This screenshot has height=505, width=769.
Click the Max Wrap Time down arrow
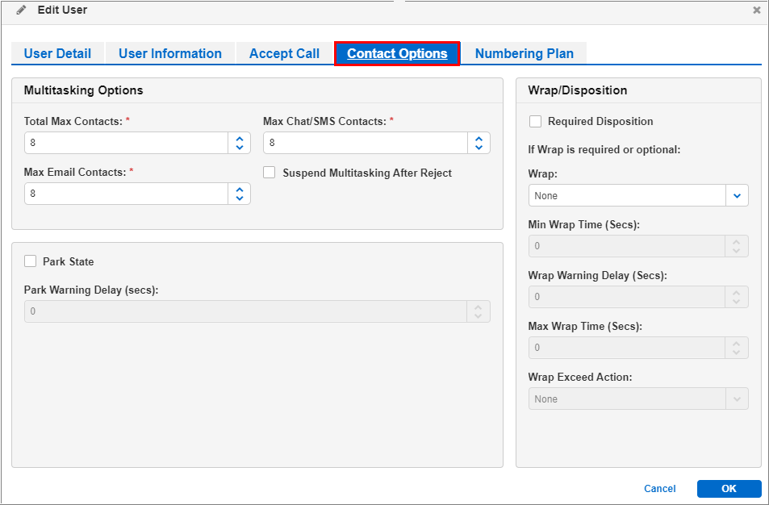(736, 351)
